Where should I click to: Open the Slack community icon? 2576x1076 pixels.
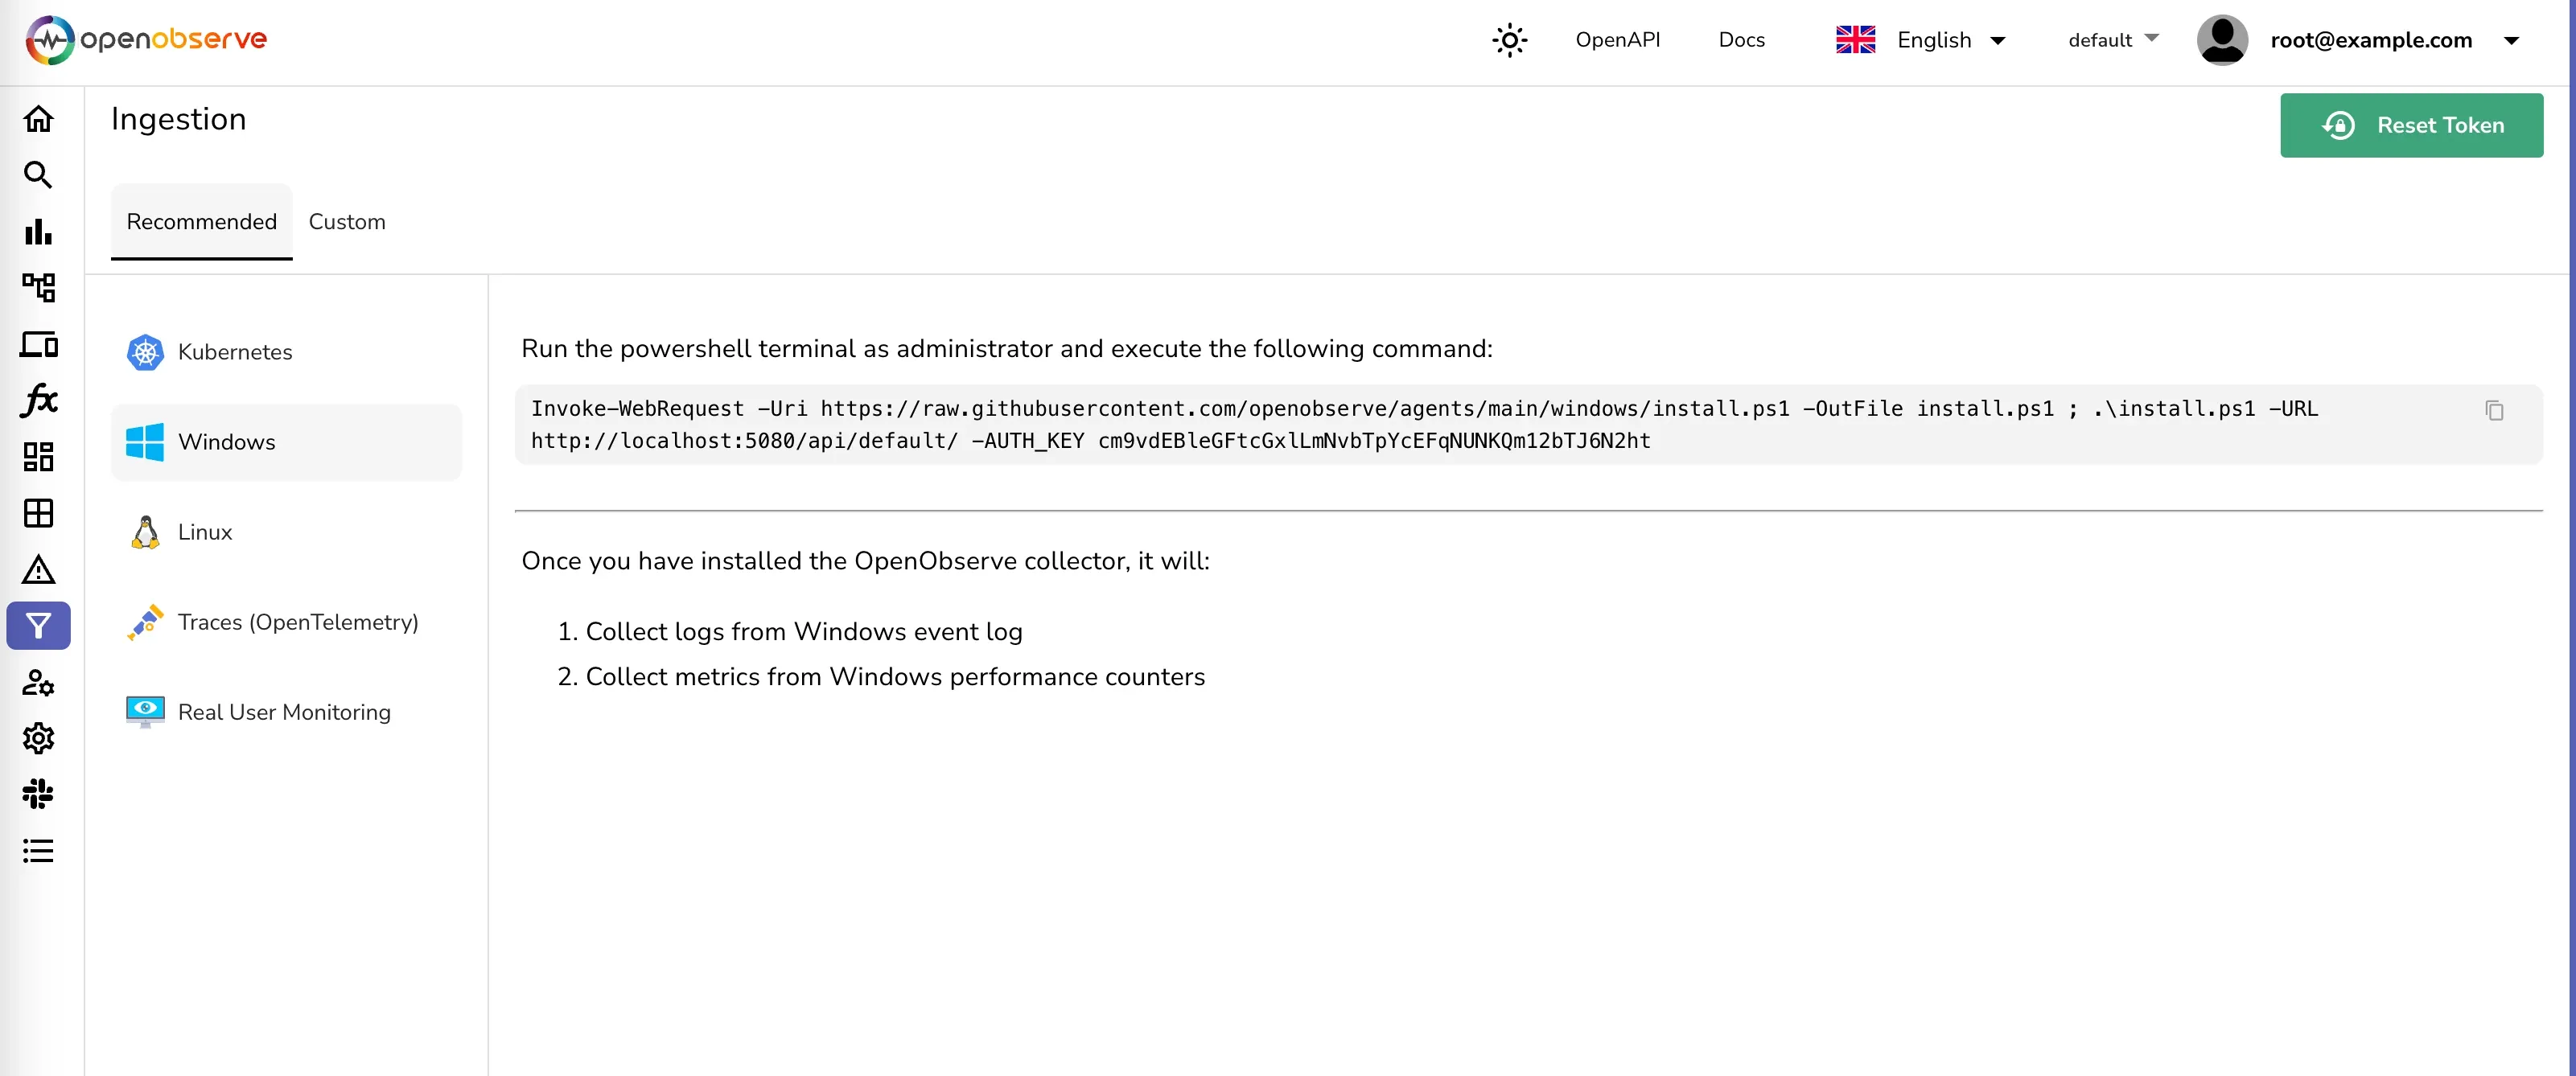[x=38, y=794]
